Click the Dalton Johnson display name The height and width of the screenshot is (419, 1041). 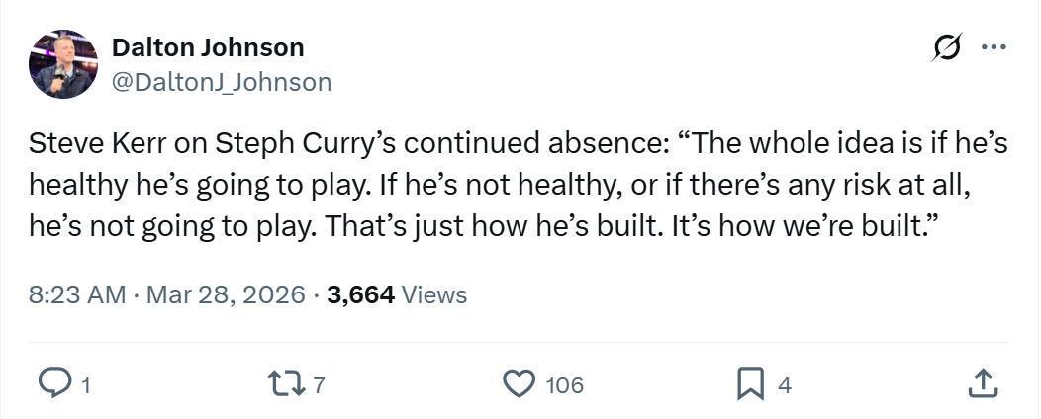click(x=208, y=47)
